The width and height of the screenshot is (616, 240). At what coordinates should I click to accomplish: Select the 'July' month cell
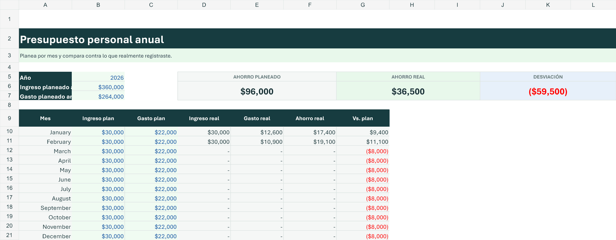coord(45,188)
